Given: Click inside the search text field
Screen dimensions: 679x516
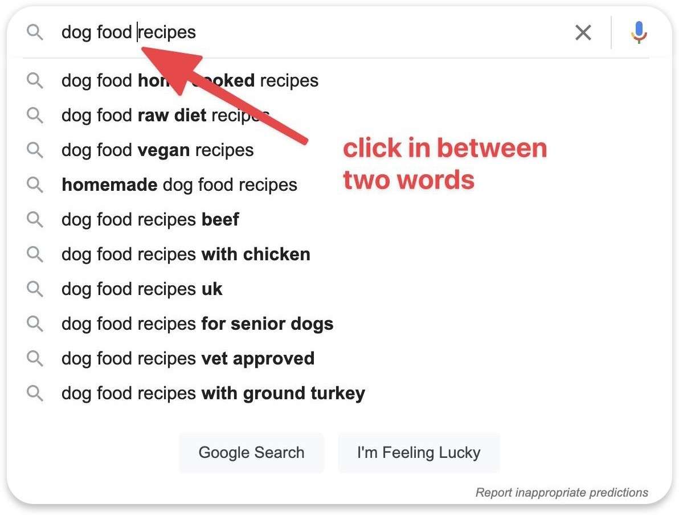Looking at the screenshot, I should (342, 32).
